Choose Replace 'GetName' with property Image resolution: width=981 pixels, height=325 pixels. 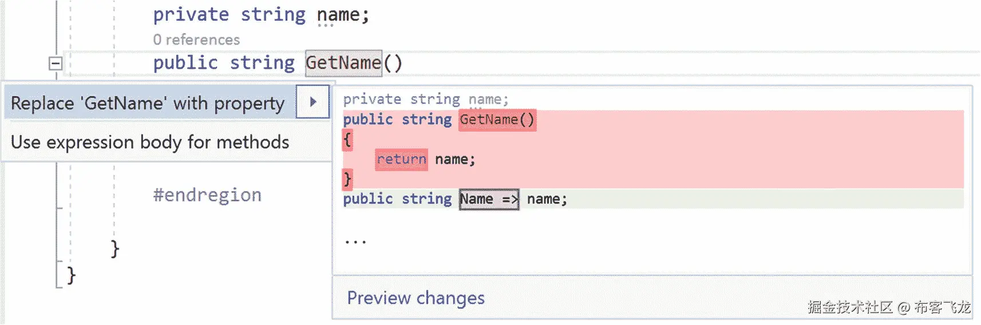[148, 103]
